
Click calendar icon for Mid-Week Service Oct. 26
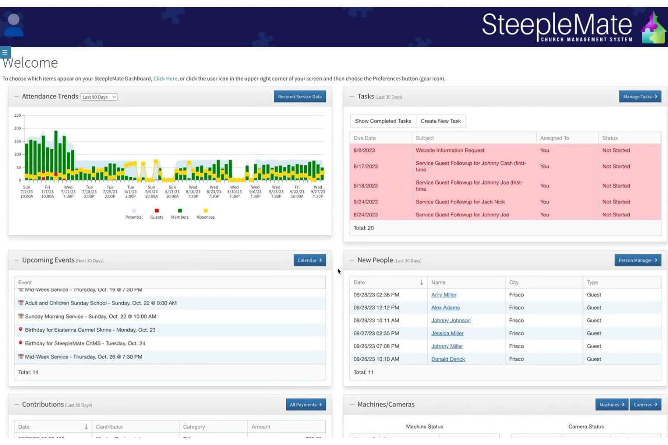(21, 357)
